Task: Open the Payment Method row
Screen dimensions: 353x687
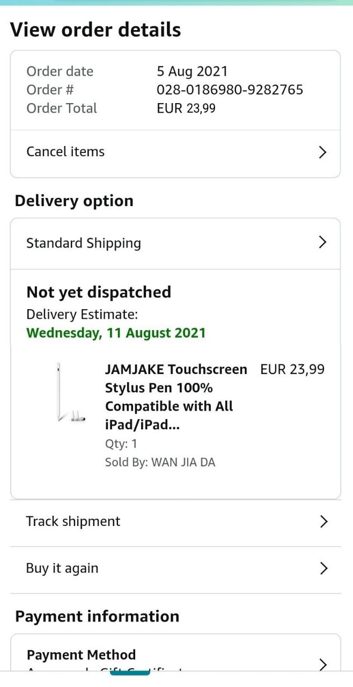Action: click(x=82, y=655)
